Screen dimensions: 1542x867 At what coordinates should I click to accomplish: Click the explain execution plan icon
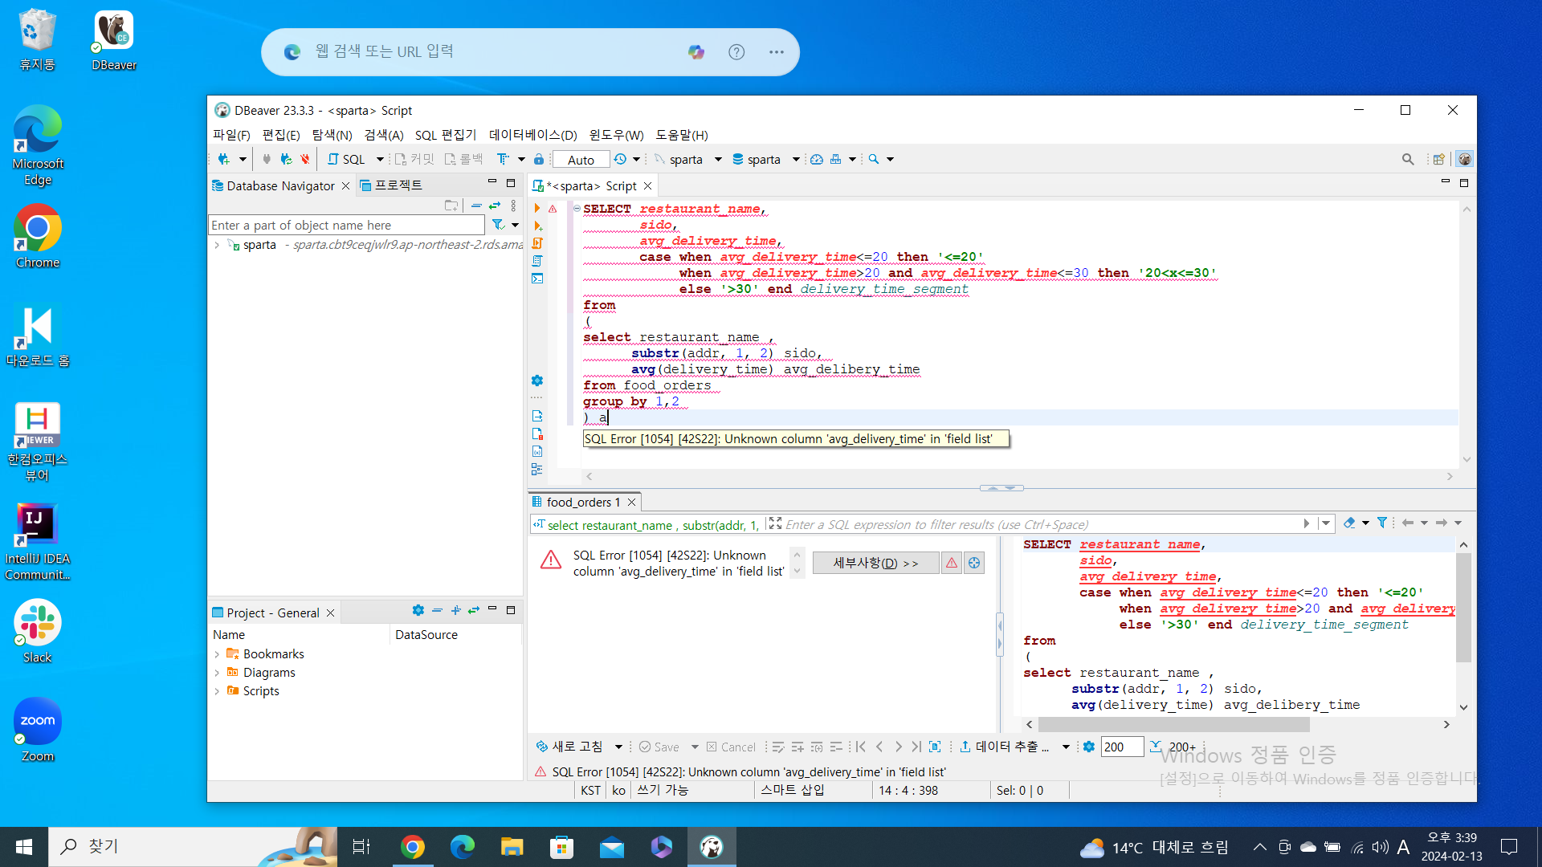coord(537,261)
